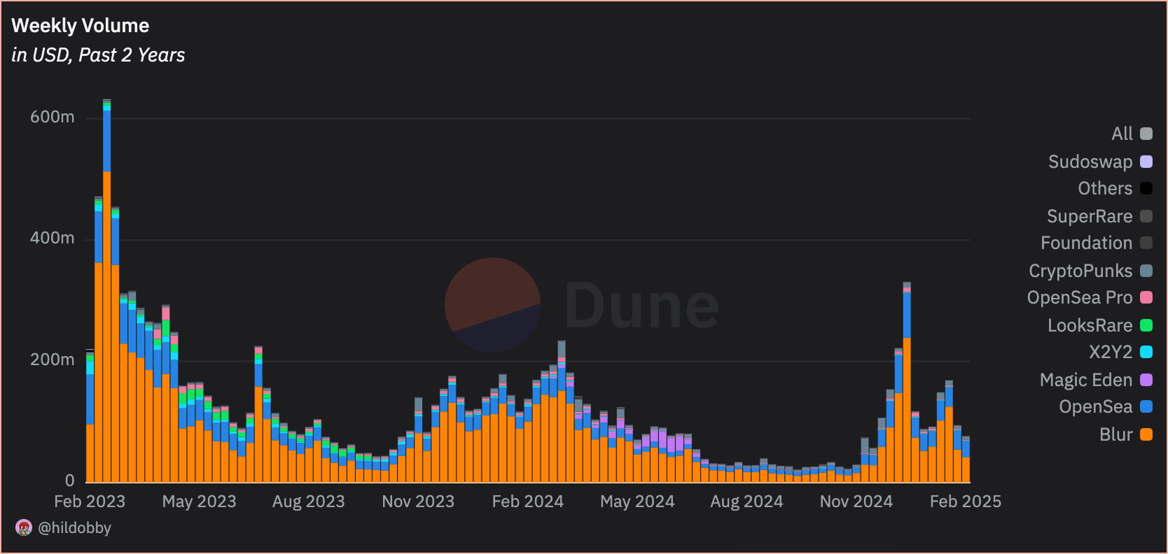
Task: Click the pink OpenSea Pro legend marker
Action: click(1146, 297)
